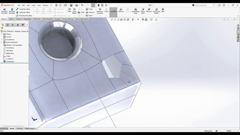Collapse the CommandManager ribbon
The image size is (240, 135).
238,16
